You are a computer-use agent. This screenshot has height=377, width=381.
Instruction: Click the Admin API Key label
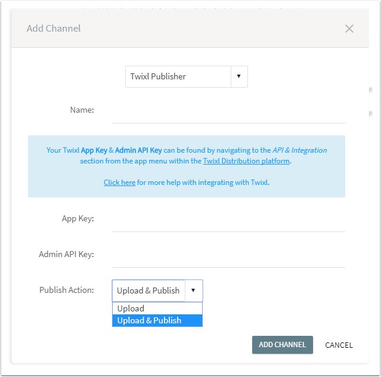click(x=66, y=255)
